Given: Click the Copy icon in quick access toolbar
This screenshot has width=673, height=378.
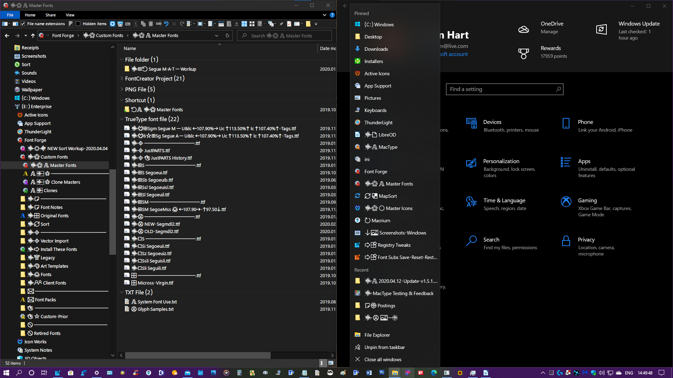Looking at the screenshot, I should click(x=143, y=24).
